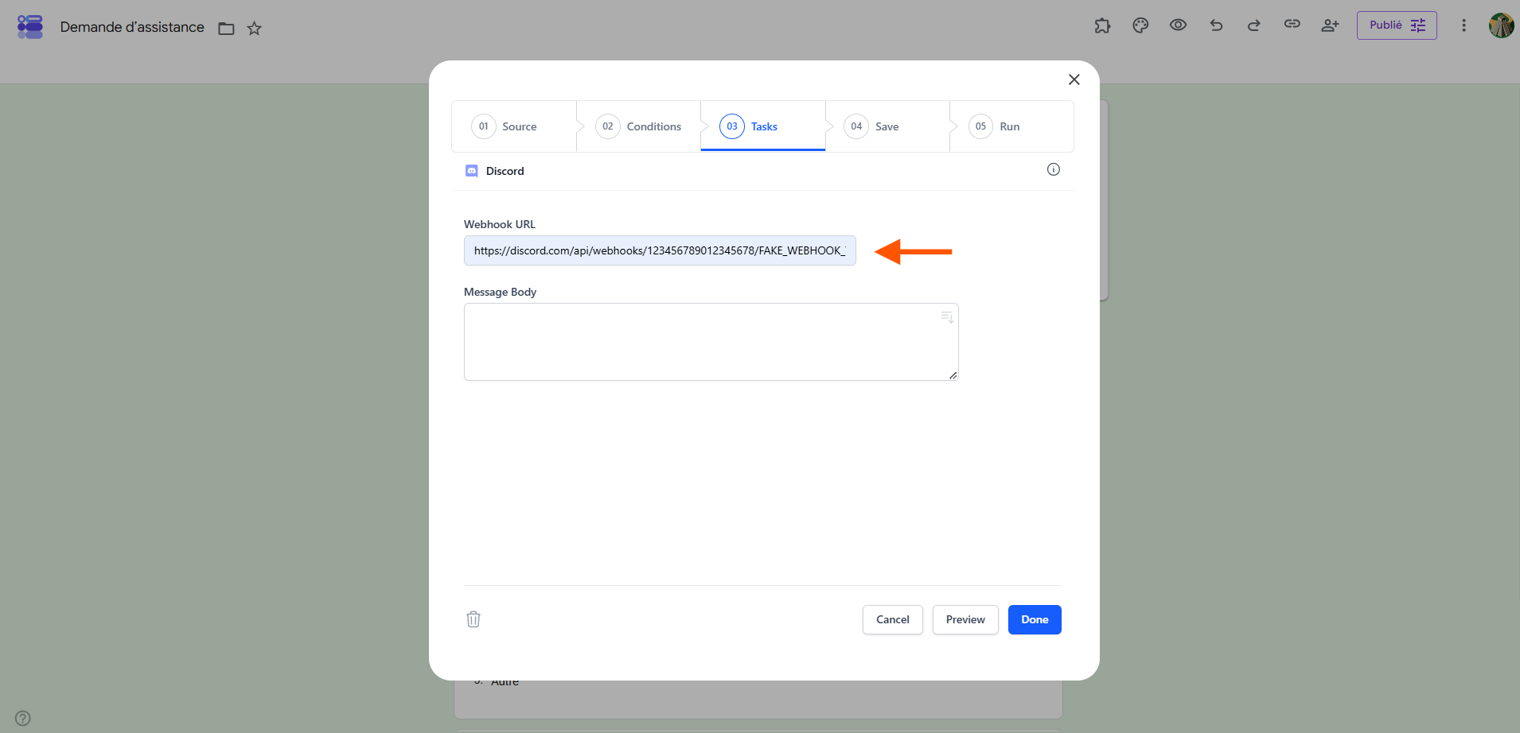Select the 03 Tasks step
Viewport: 1520px width, 733px height.
(763, 126)
